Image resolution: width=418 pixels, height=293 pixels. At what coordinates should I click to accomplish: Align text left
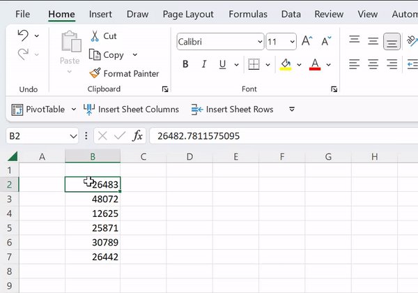[x=355, y=64]
